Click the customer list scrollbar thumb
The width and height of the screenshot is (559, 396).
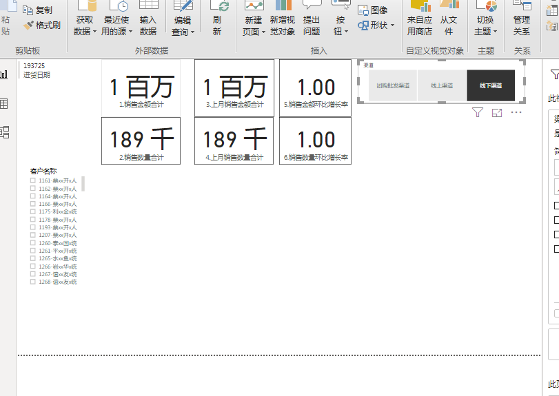click(83, 184)
